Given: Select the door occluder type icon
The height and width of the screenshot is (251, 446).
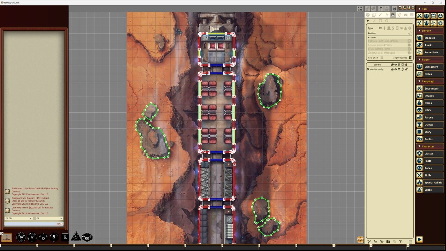Looking at the screenshot, I should (x=389, y=28).
